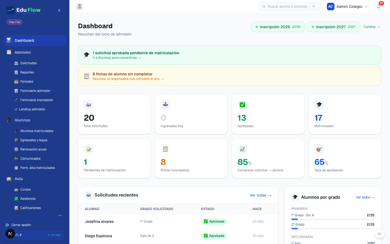This screenshot has height=244, width=390.
Task: Click the Conversión chart icon
Action: pyautogui.click(x=242, y=149)
